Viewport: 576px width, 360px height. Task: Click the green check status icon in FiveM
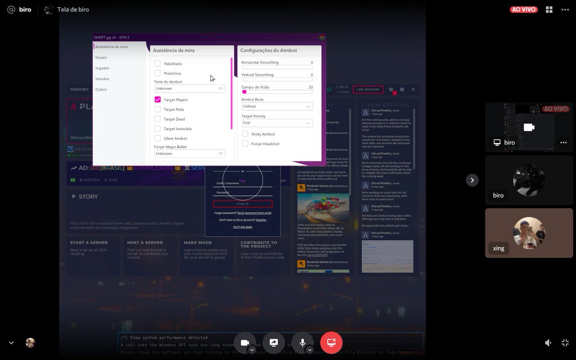pyautogui.click(x=329, y=89)
